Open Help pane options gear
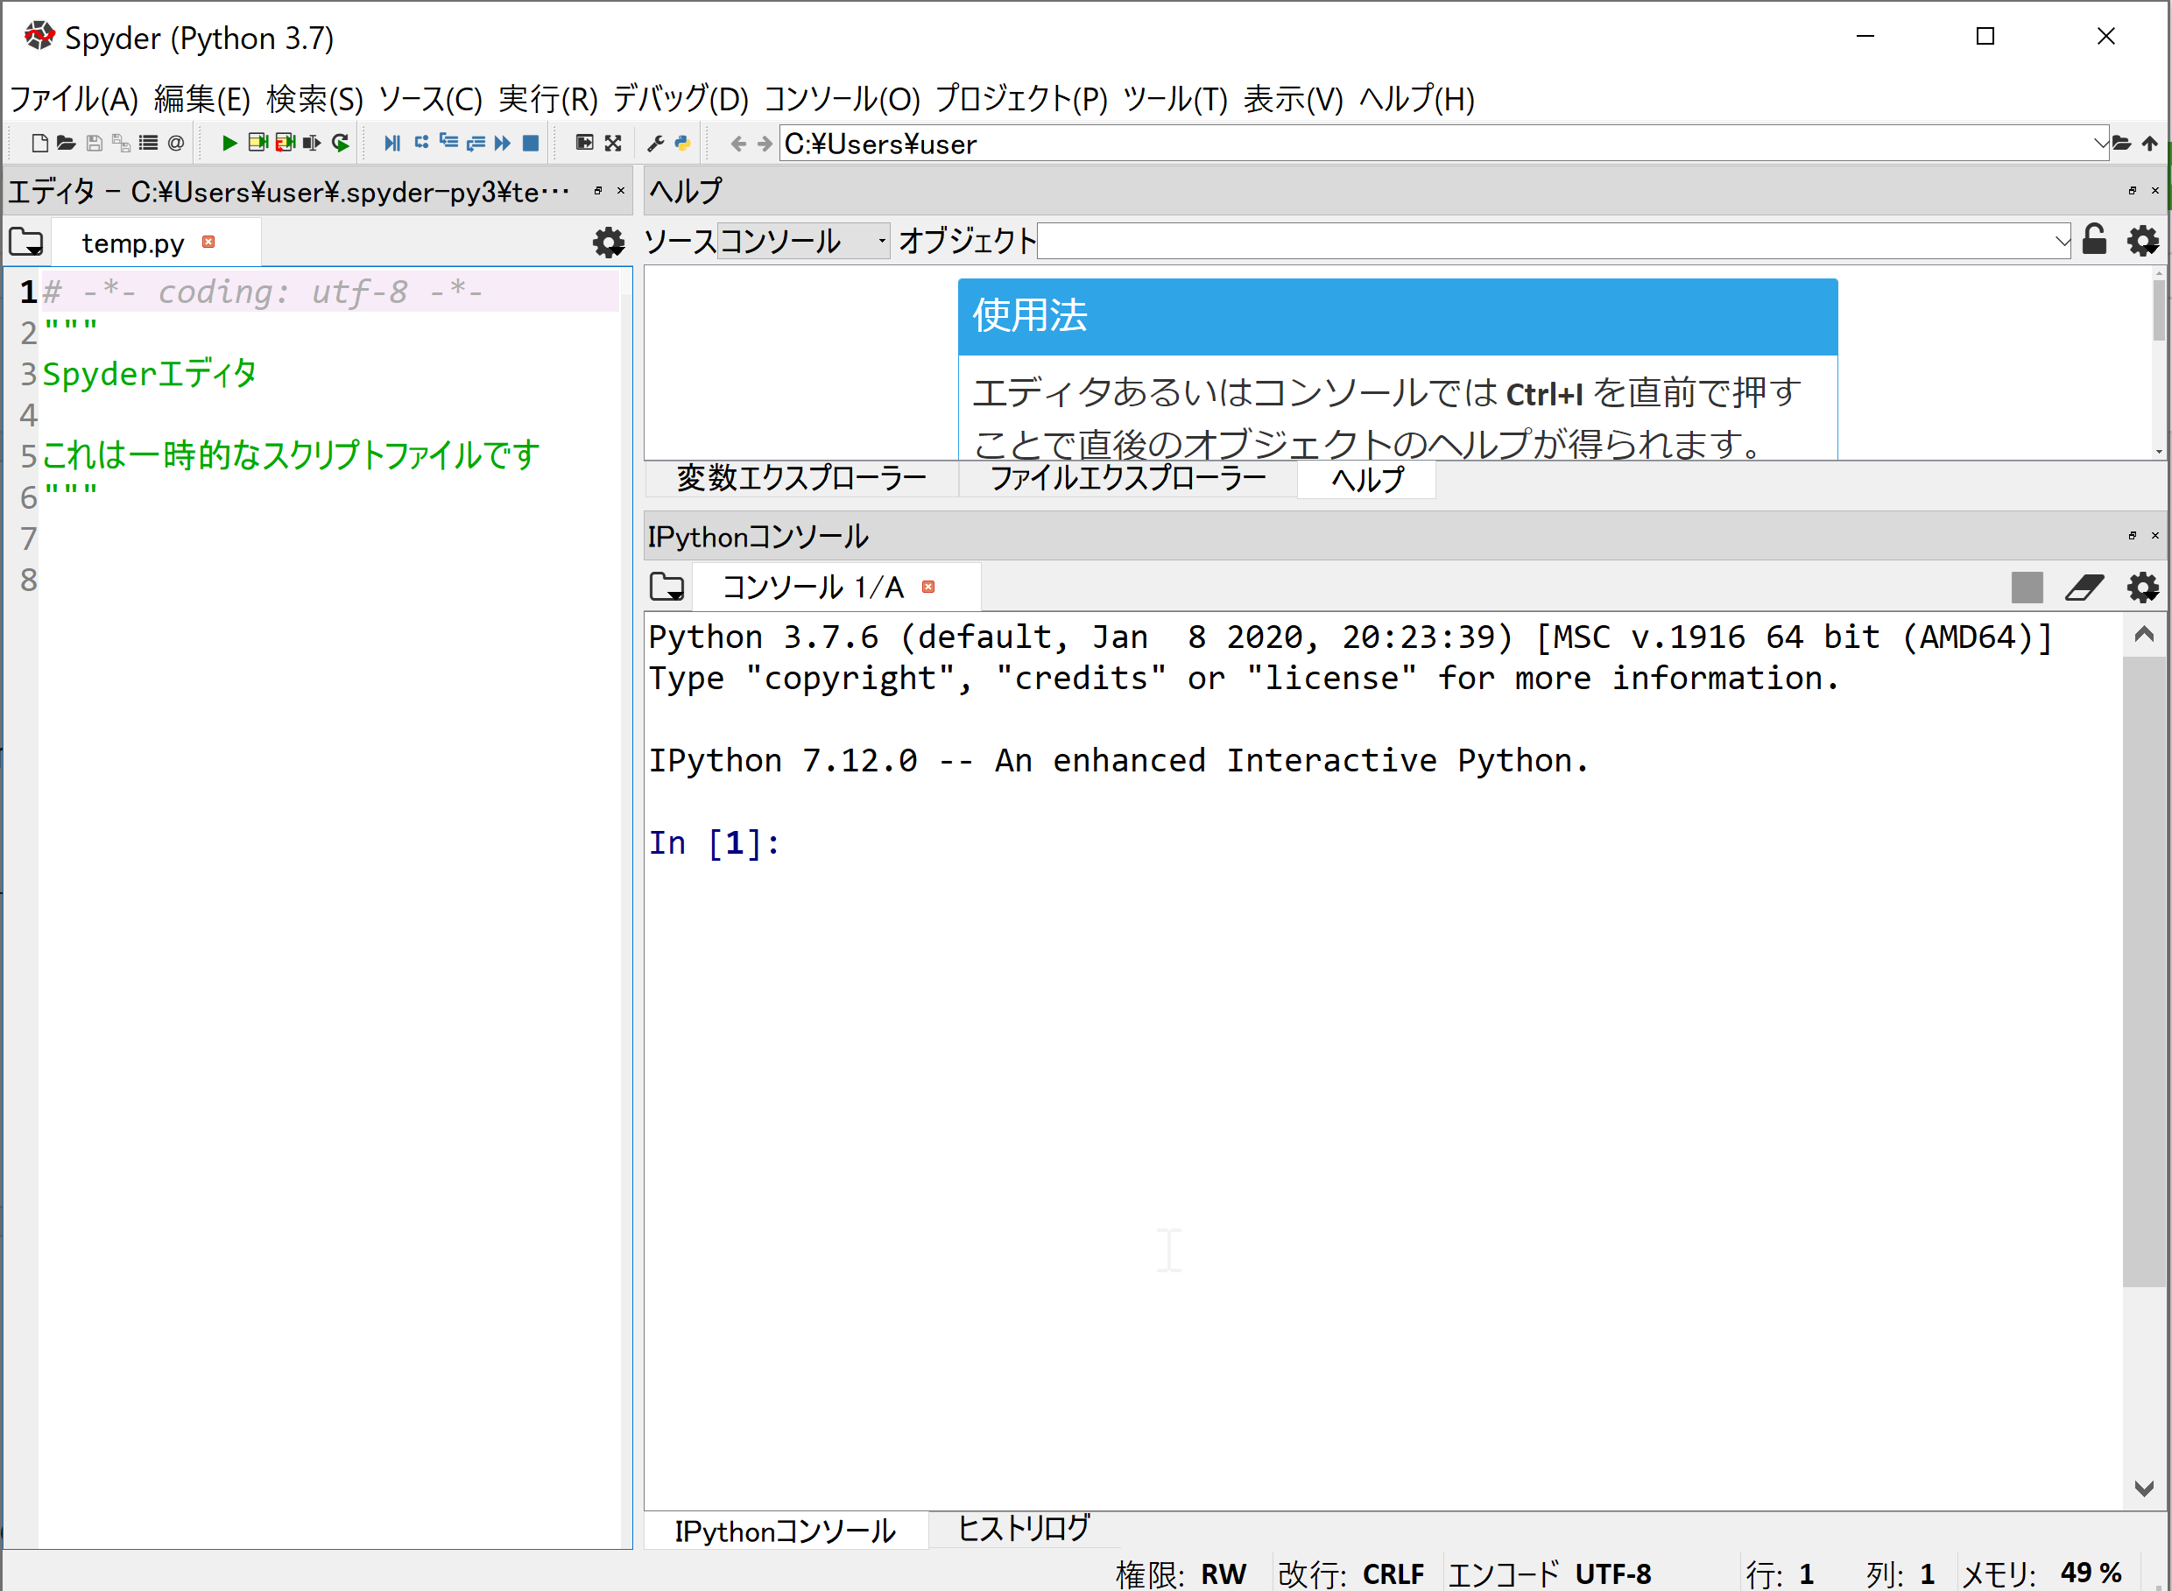The width and height of the screenshot is (2172, 1591). (x=2143, y=241)
